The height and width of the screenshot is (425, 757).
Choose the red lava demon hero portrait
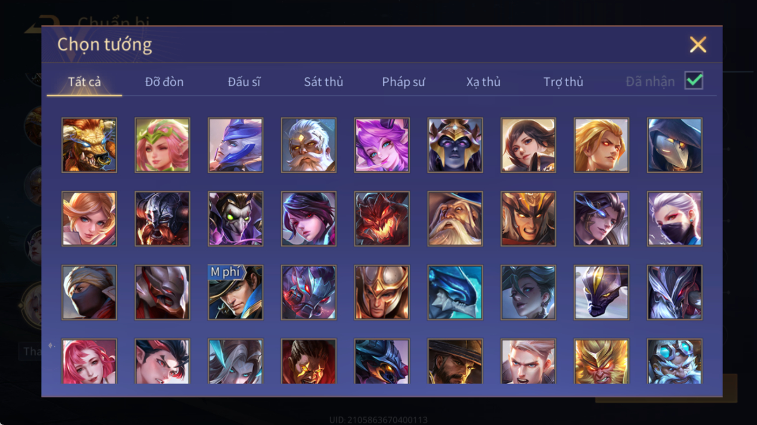pyautogui.click(x=382, y=219)
